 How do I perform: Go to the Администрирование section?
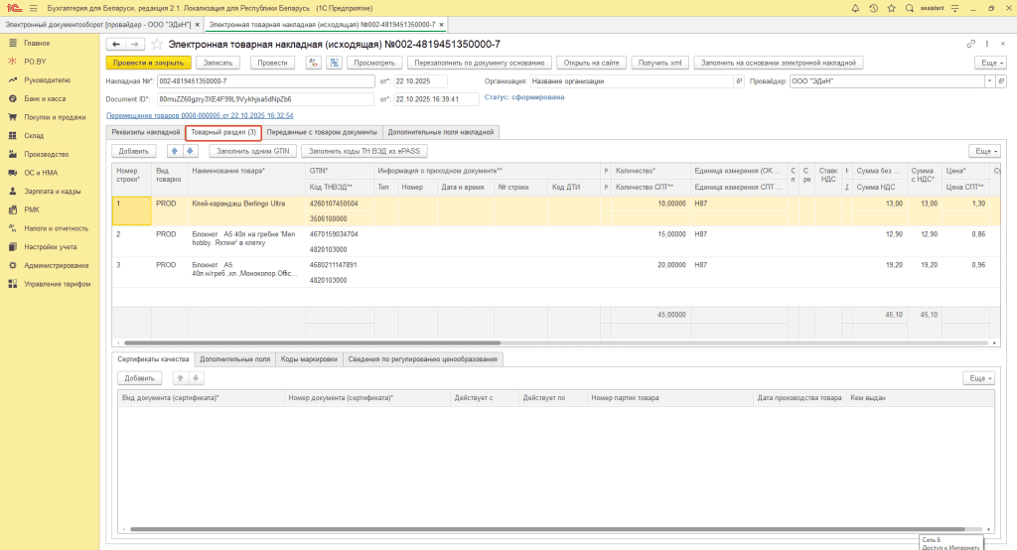(57, 266)
